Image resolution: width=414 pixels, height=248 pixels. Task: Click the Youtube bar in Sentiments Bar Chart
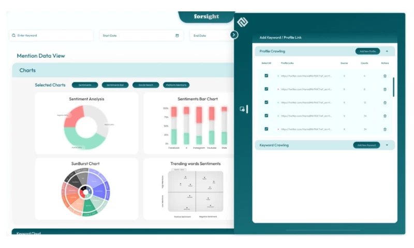(x=212, y=126)
